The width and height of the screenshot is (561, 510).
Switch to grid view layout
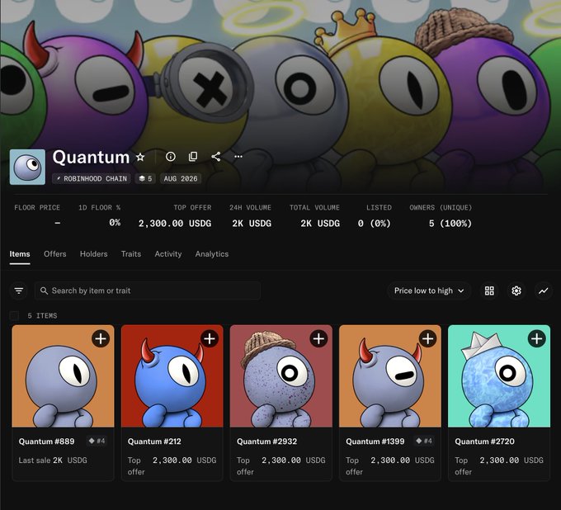pos(489,290)
